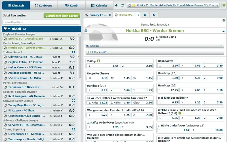Select under/over 1.5 odds 10.00
The height and width of the screenshot is (142, 227).
(207, 130)
